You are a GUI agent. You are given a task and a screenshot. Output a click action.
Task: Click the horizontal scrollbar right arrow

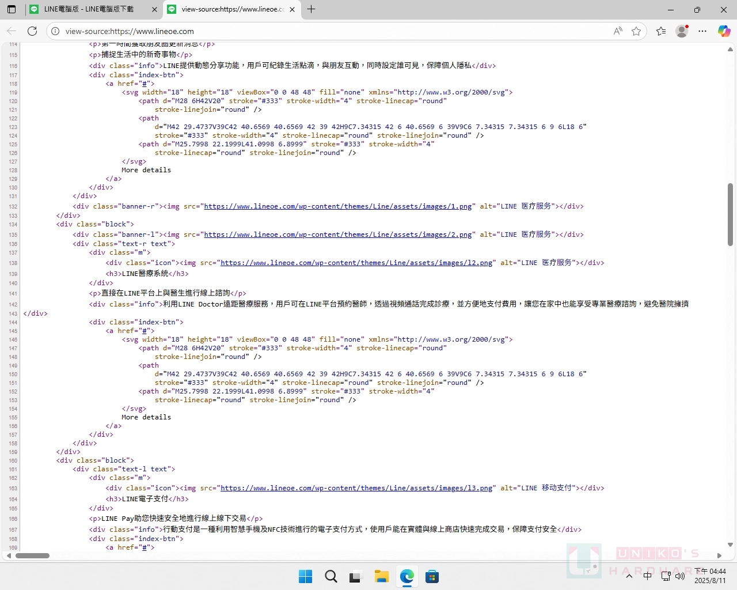(x=719, y=556)
